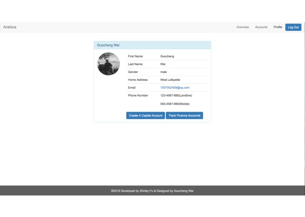Click the Arabica brand logo text
305x217 pixels.
pos(10,27)
